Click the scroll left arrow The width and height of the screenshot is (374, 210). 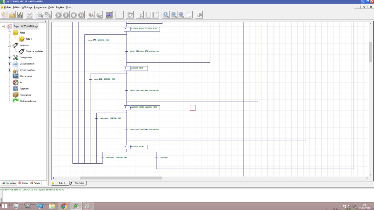coord(53,178)
